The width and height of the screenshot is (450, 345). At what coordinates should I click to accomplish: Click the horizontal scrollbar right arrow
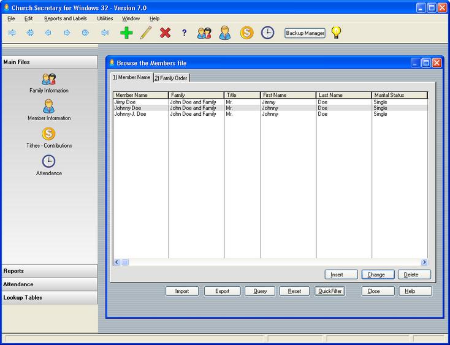424,262
